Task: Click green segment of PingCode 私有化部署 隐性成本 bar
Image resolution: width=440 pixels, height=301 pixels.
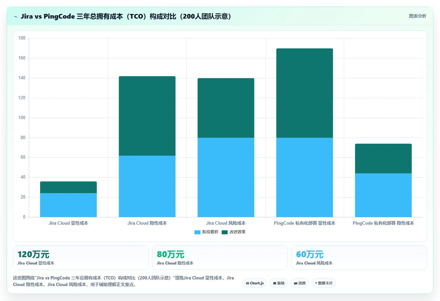Action: 383,159
